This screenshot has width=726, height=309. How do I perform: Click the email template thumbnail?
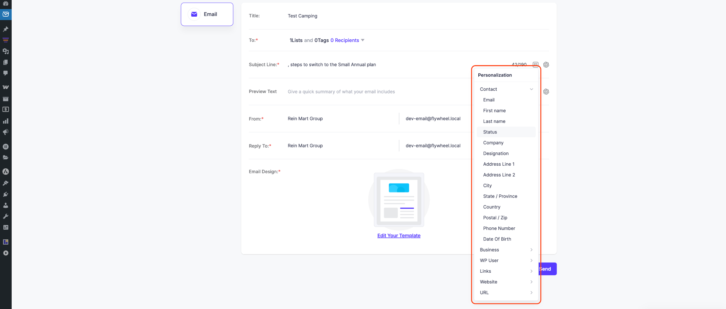pyautogui.click(x=399, y=200)
